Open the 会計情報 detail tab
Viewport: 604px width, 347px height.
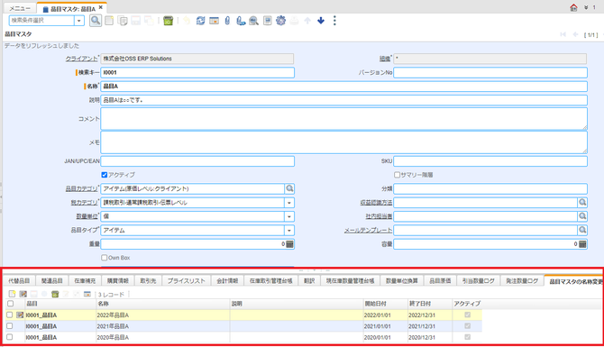tap(227, 281)
